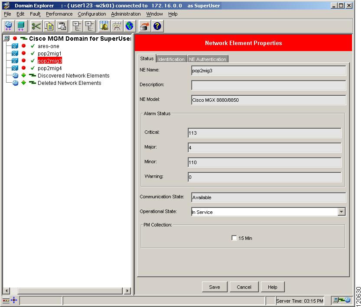Open the Help menu in menu bar

(173, 14)
